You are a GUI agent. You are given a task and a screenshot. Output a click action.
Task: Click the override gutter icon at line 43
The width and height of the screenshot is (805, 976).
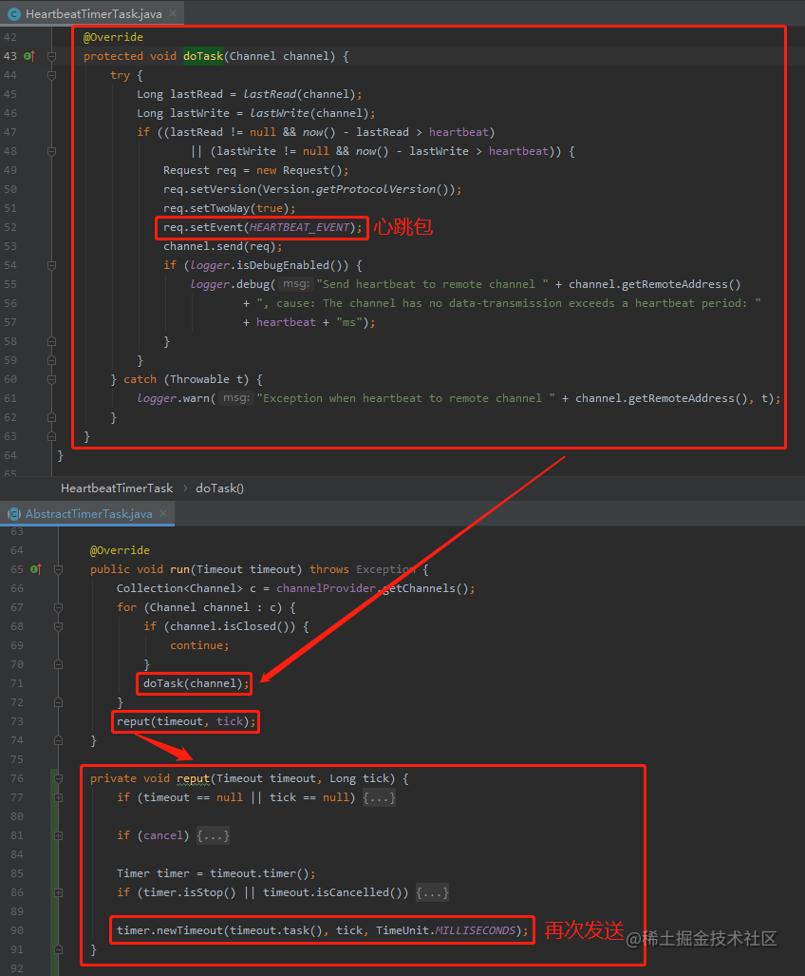pos(28,56)
